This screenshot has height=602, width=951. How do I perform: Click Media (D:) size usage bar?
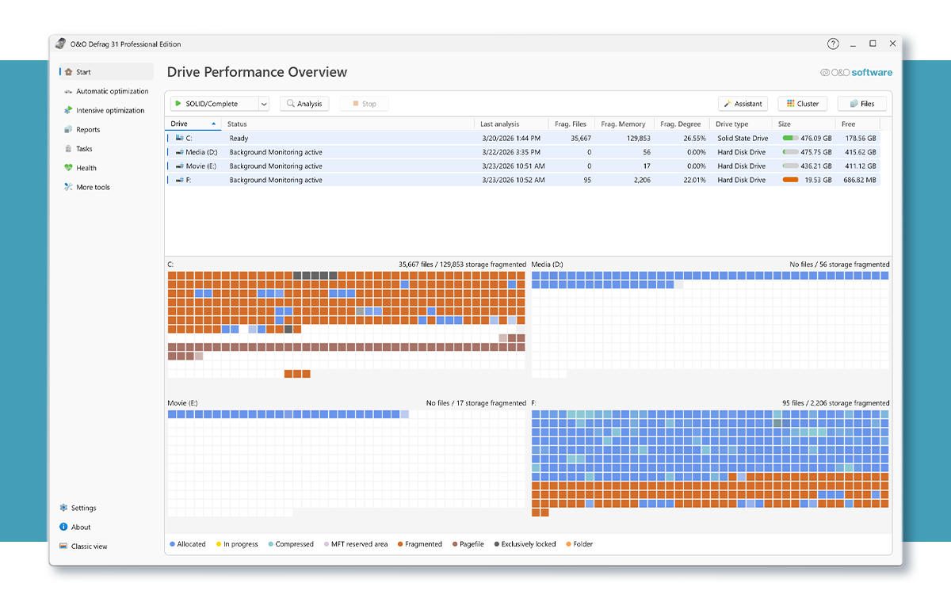point(790,152)
